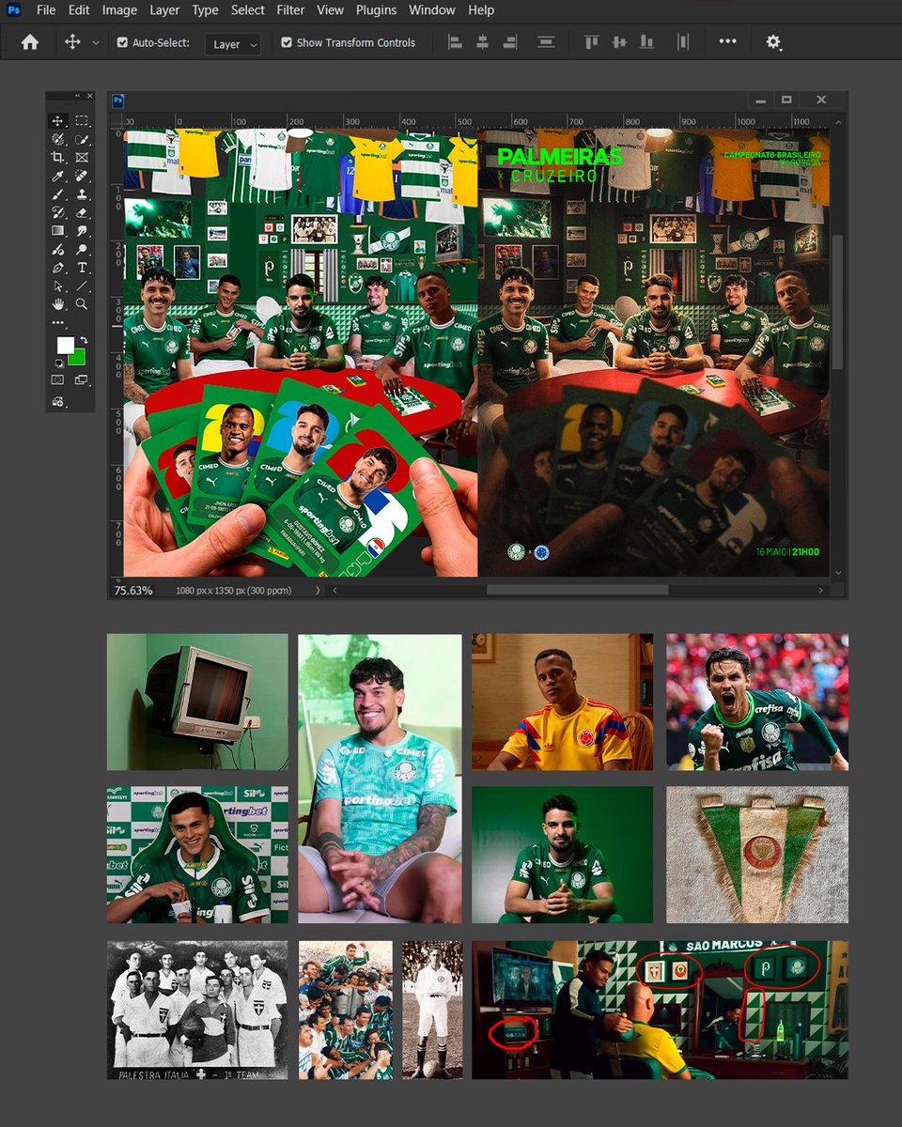This screenshot has width=902, height=1127.
Task: Align left edges in options bar
Action: pyautogui.click(x=456, y=42)
